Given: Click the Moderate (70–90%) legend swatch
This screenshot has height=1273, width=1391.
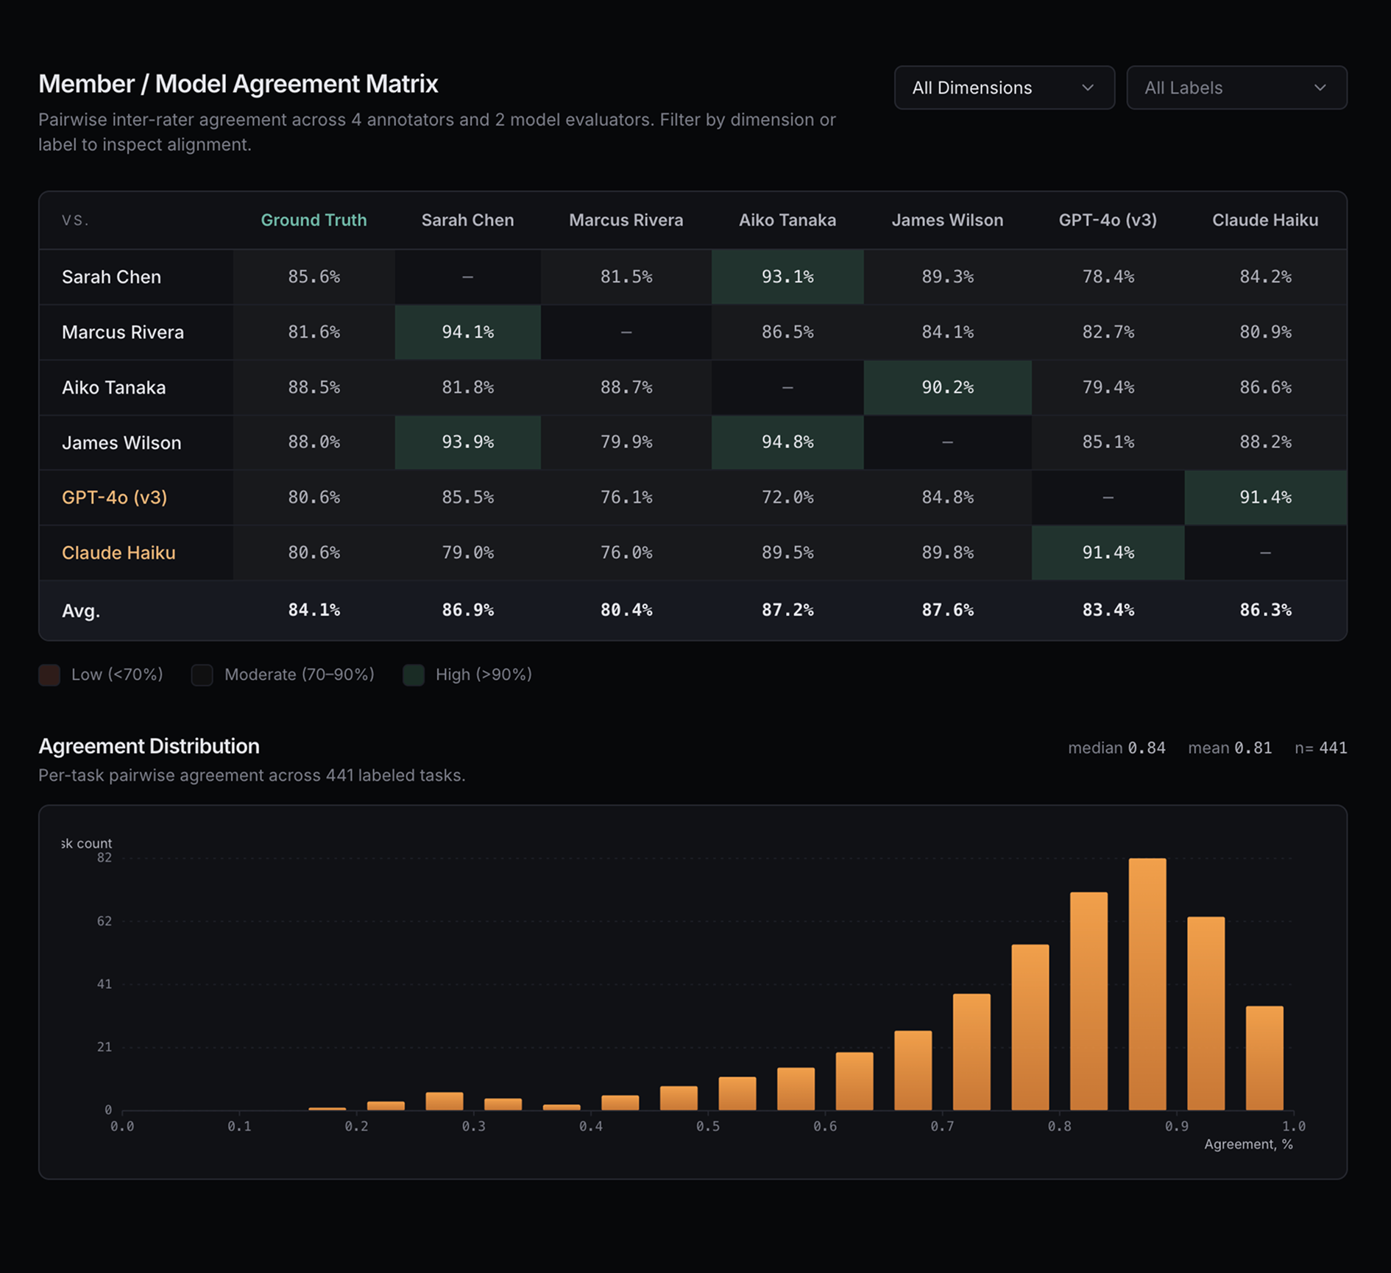Looking at the screenshot, I should [x=202, y=675].
